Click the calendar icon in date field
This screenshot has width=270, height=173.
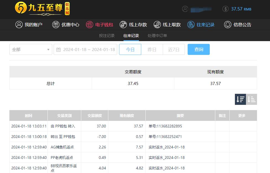59,49
